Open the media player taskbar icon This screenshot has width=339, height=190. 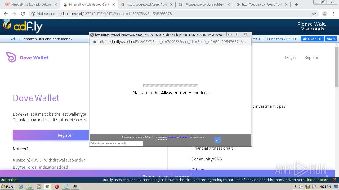[39, 186]
